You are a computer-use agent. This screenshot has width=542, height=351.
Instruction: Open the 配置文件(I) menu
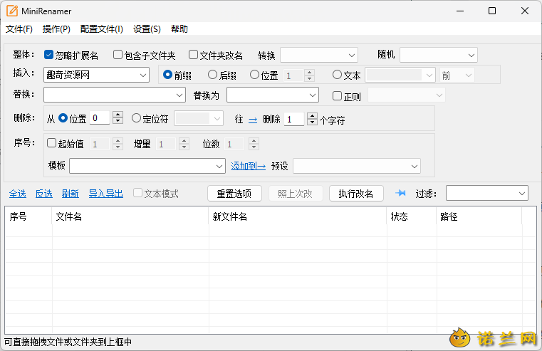click(102, 29)
